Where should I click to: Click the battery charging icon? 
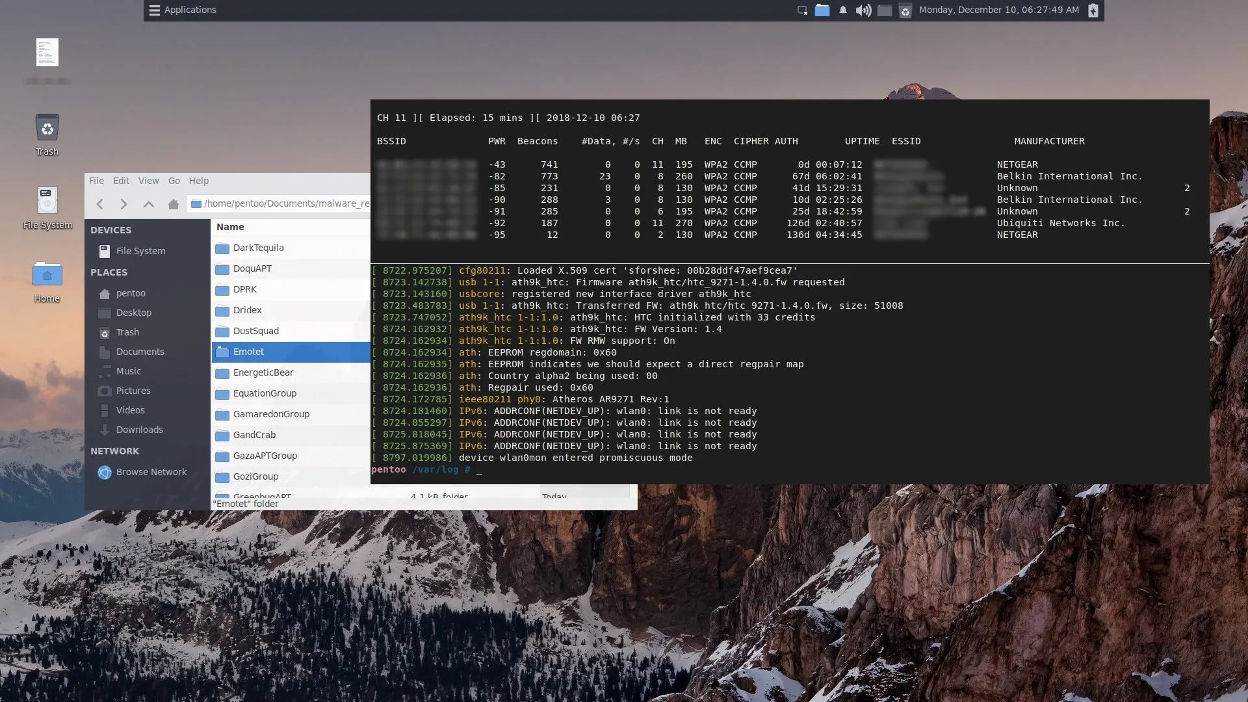1093,10
